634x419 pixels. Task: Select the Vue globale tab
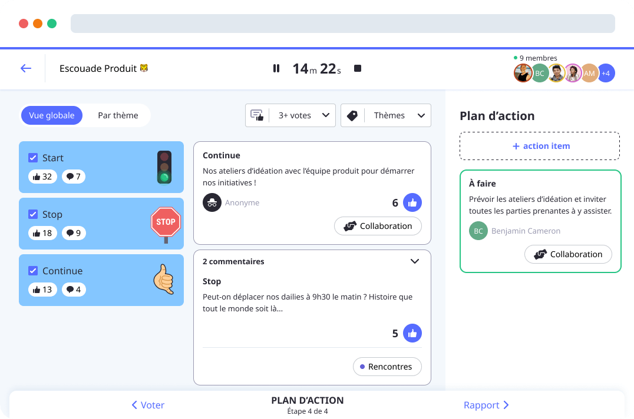tap(51, 115)
